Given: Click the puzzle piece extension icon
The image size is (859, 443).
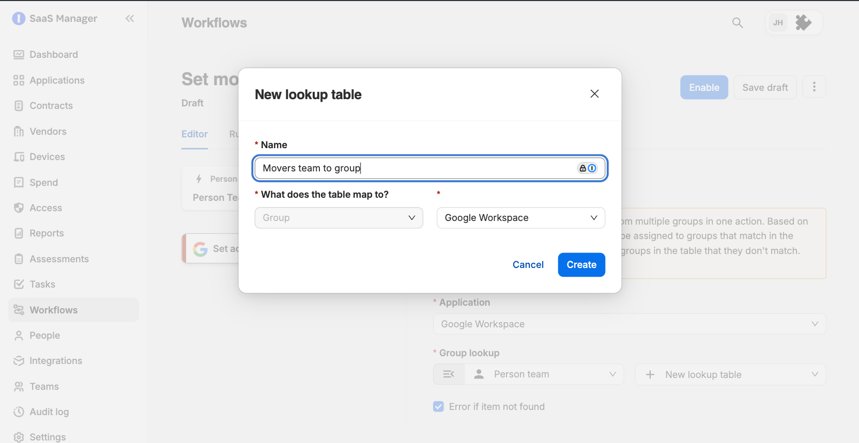Looking at the screenshot, I should coord(803,23).
